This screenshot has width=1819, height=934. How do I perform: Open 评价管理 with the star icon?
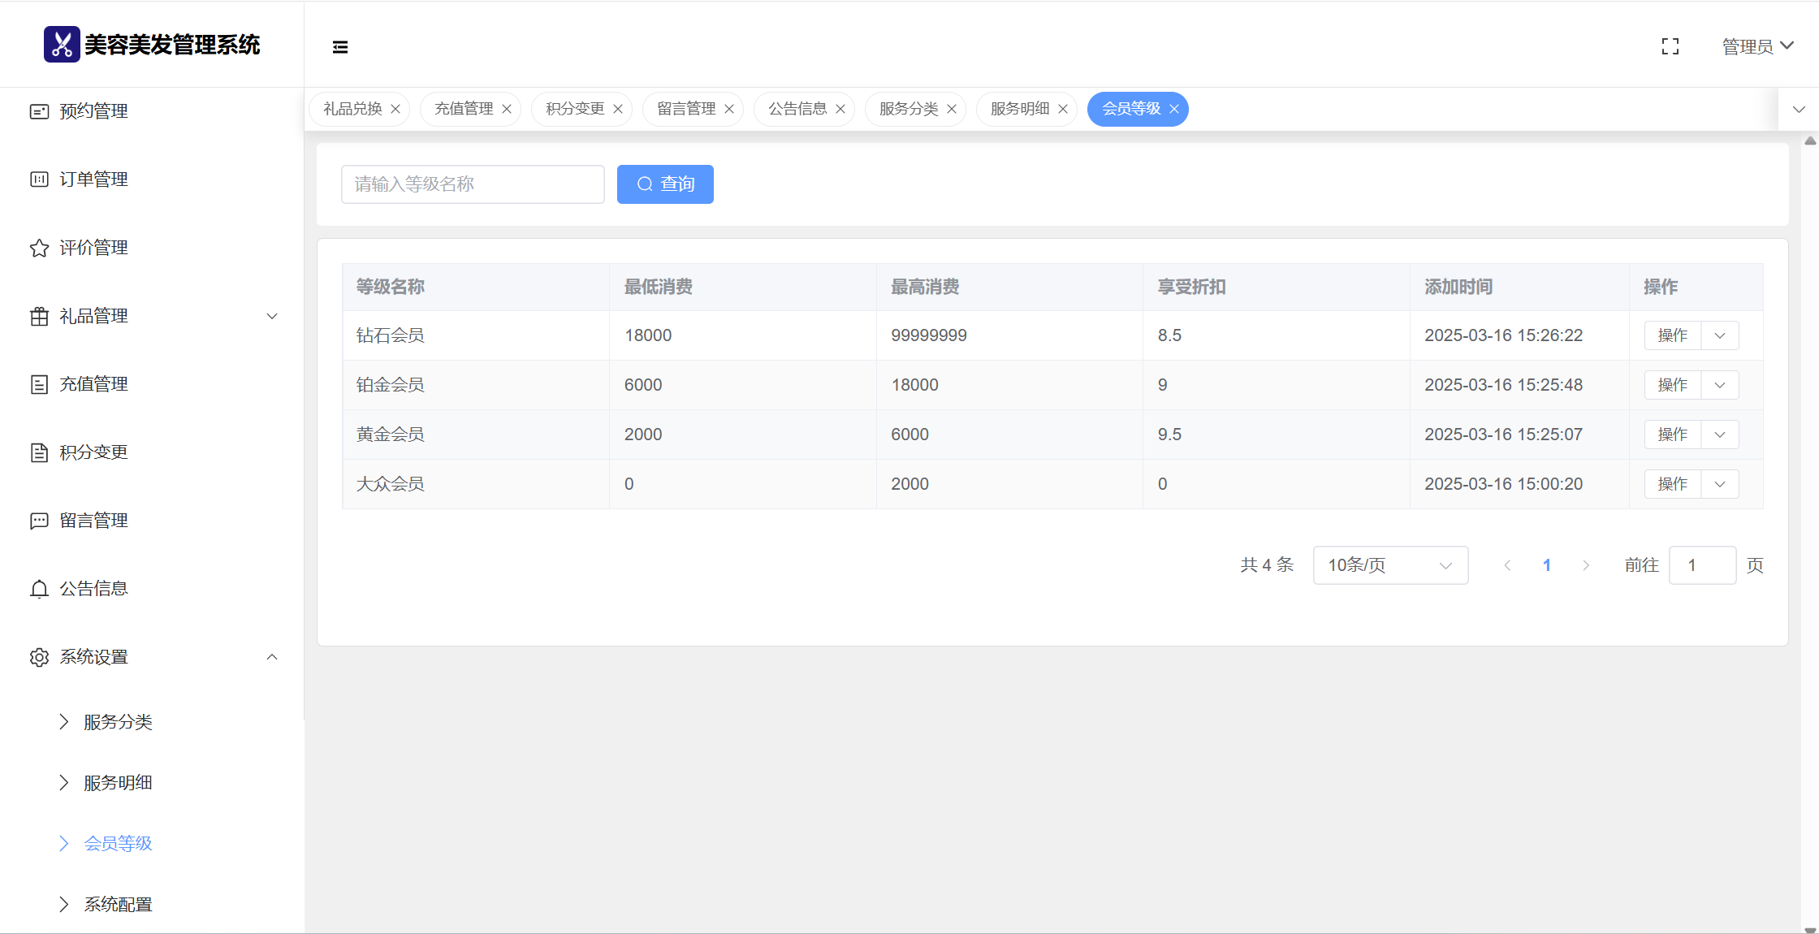(93, 248)
